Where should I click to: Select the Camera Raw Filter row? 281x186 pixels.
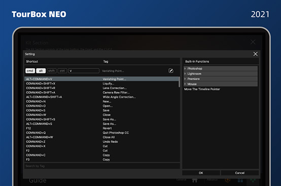(x=101, y=92)
